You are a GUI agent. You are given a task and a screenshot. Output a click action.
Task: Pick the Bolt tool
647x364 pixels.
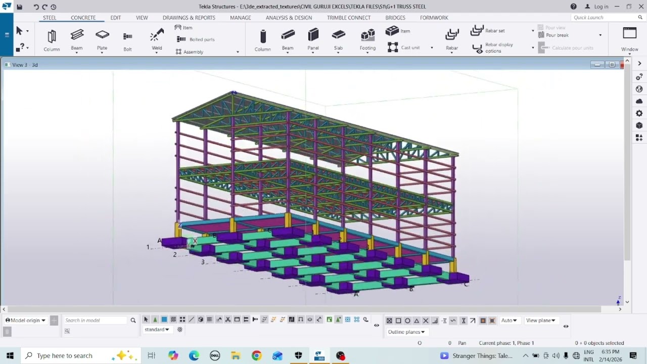(127, 40)
